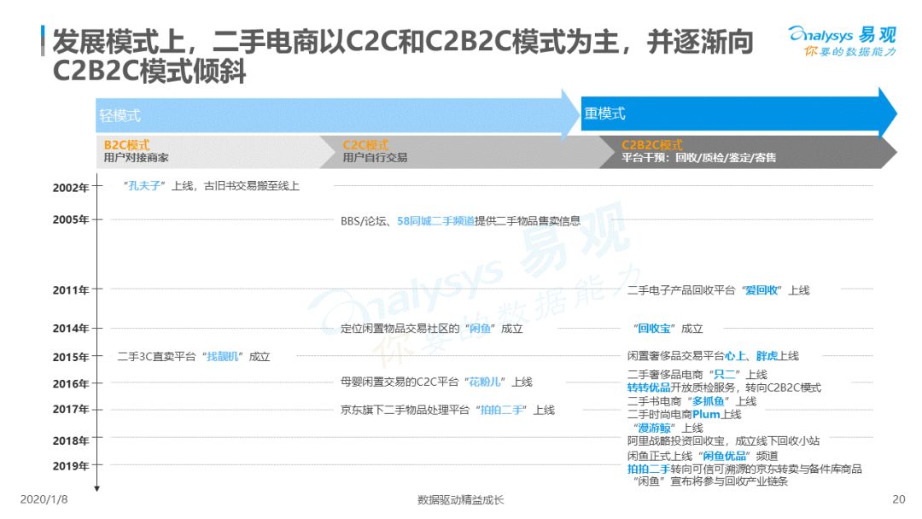Click the 2014年 timeline marker
This screenshot has height=519, width=922.
pos(71,329)
